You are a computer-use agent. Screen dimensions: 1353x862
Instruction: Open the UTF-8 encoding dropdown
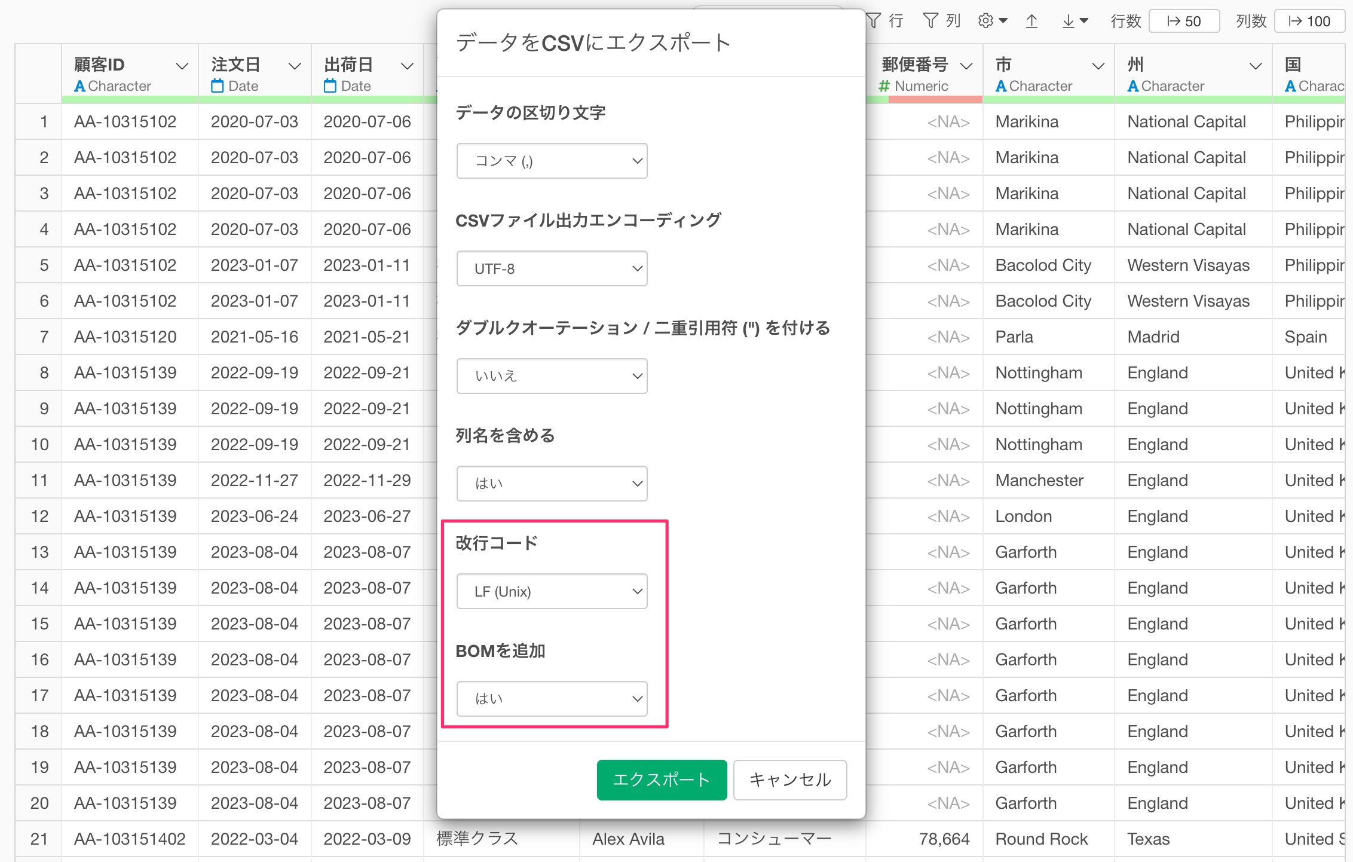click(x=552, y=268)
